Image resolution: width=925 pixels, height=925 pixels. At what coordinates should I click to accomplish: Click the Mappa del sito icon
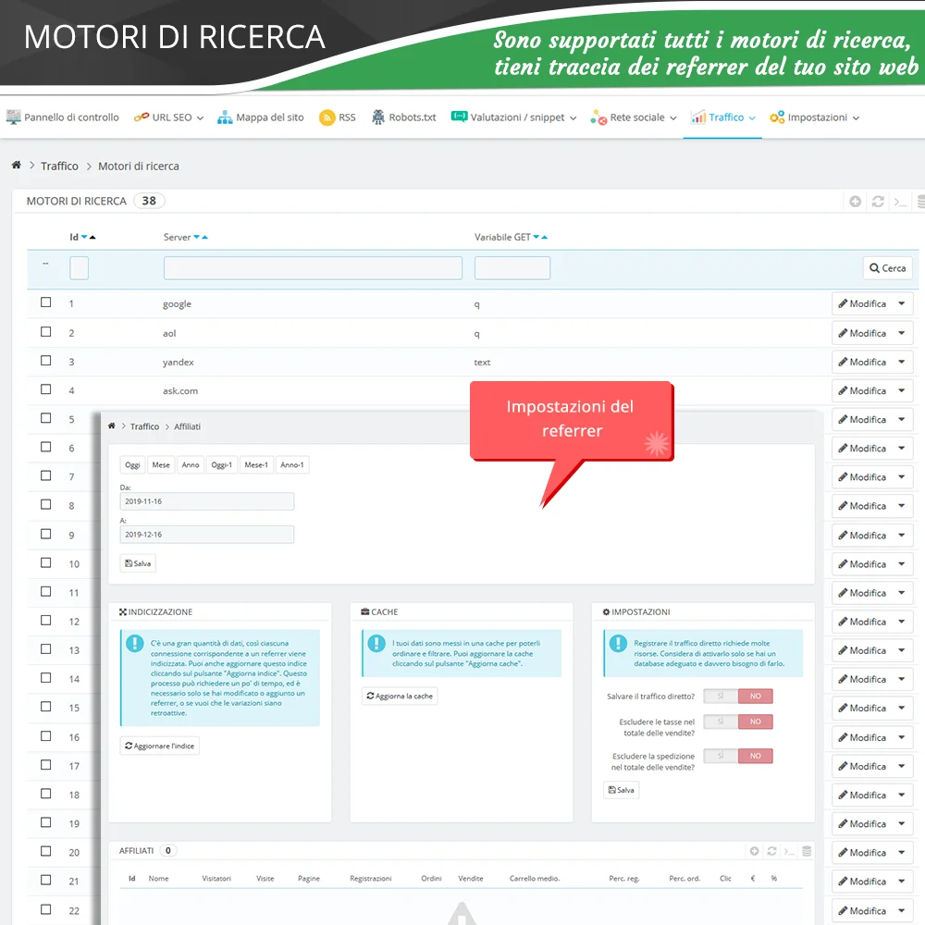tap(224, 117)
